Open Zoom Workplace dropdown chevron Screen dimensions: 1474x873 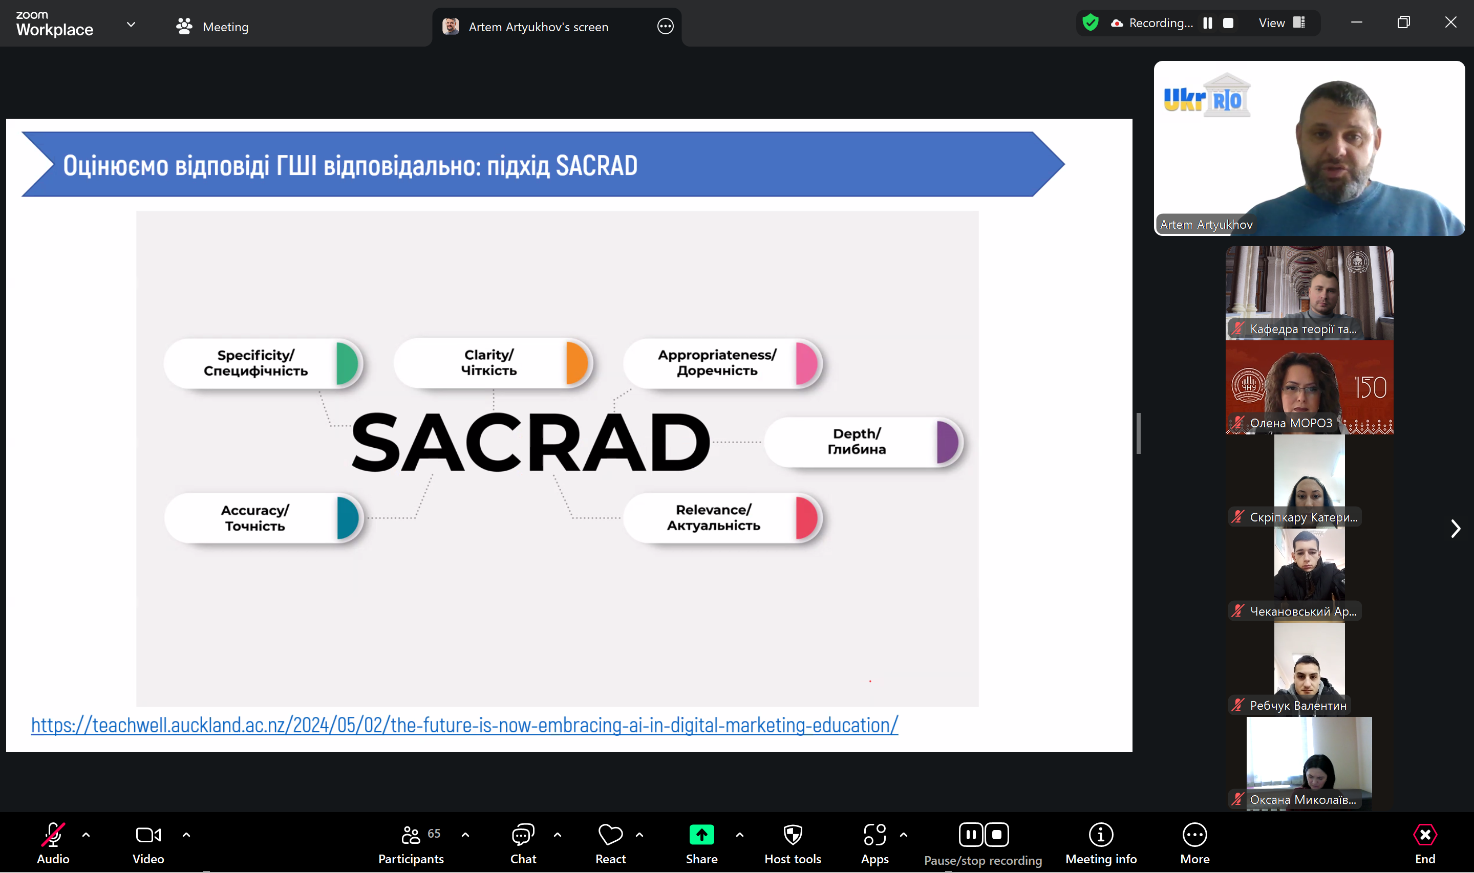(131, 25)
